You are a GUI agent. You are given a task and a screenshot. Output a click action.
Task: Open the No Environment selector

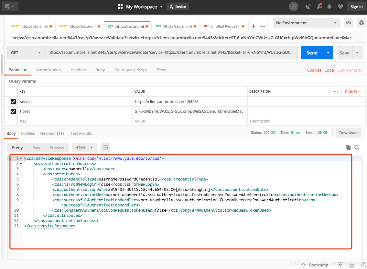pyautogui.click(x=307, y=23)
